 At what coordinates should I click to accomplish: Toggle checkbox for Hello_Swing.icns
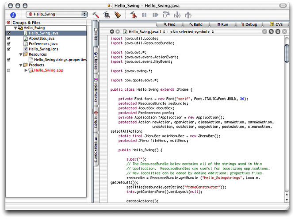9,49
